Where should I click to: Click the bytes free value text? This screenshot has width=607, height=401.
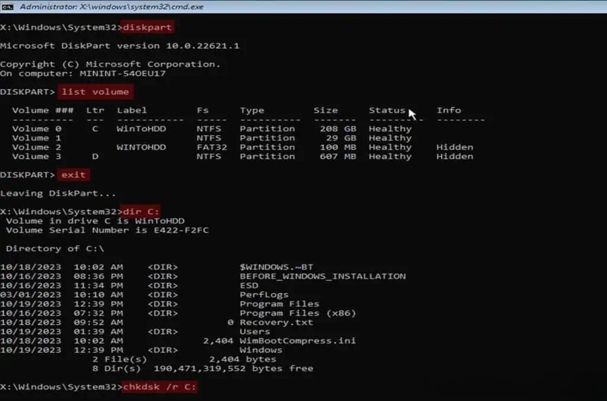[234, 368]
